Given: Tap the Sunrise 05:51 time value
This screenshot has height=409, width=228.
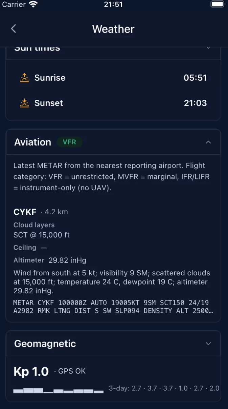Looking at the screenshot, I should [x=195, y=78].
